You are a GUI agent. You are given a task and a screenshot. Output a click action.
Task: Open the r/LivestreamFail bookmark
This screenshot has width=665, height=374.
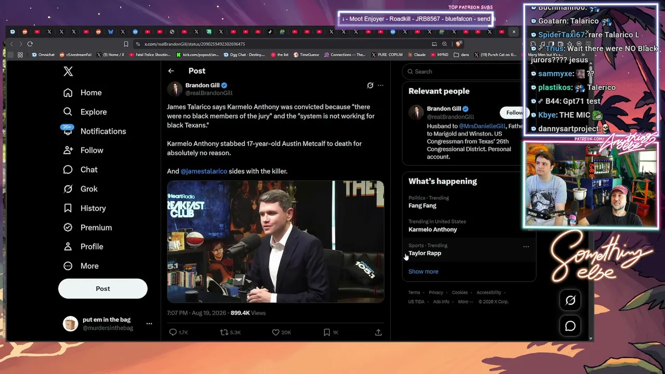tap(75, 55)
